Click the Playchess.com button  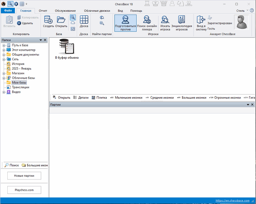[x=24, y=190]
